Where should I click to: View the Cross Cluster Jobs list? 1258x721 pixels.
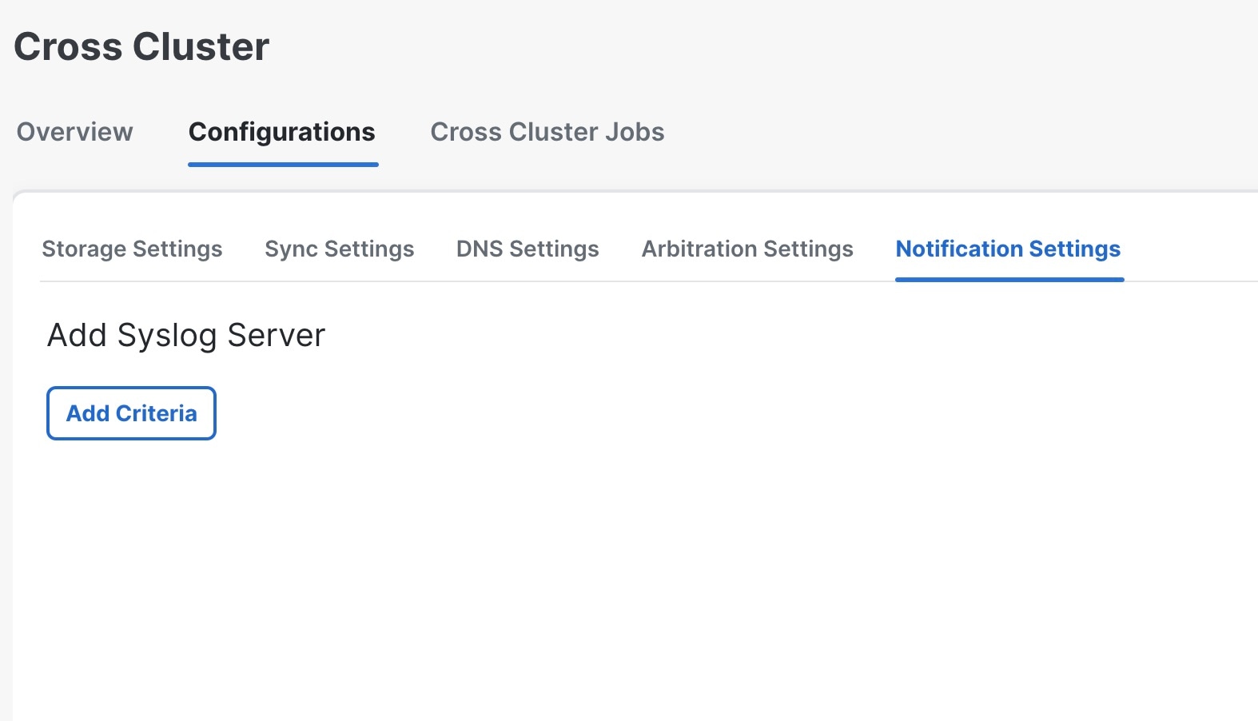(x=547, y=132)
